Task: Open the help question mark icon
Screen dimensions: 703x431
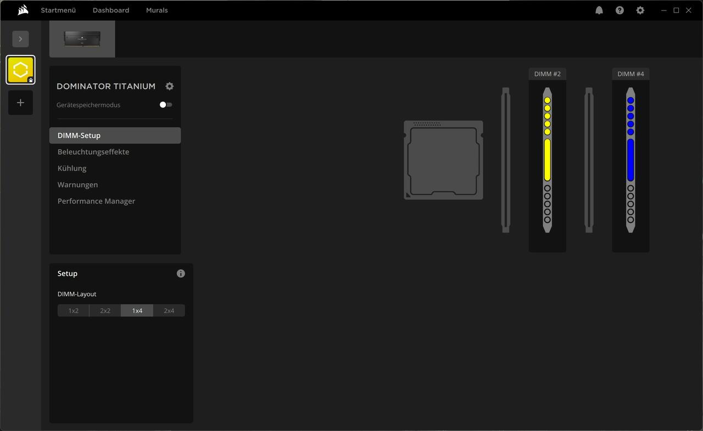Action: (x=620, y=10)
